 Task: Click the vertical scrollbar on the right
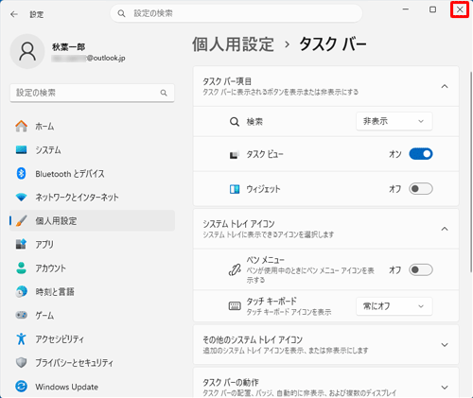click(x=471, y=172)
